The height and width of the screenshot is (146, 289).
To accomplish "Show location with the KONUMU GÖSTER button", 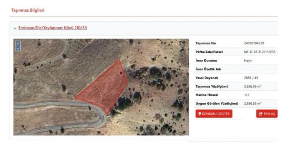I will [x=214, y=114].
